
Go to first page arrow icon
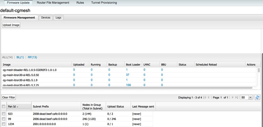(204, 97)
